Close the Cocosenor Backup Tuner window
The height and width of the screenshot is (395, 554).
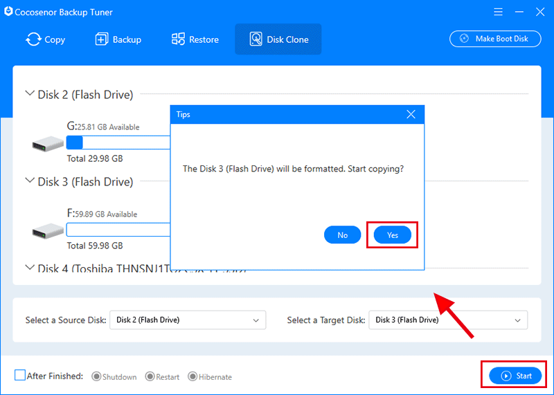pyautogui.click(x=540, y=12)
